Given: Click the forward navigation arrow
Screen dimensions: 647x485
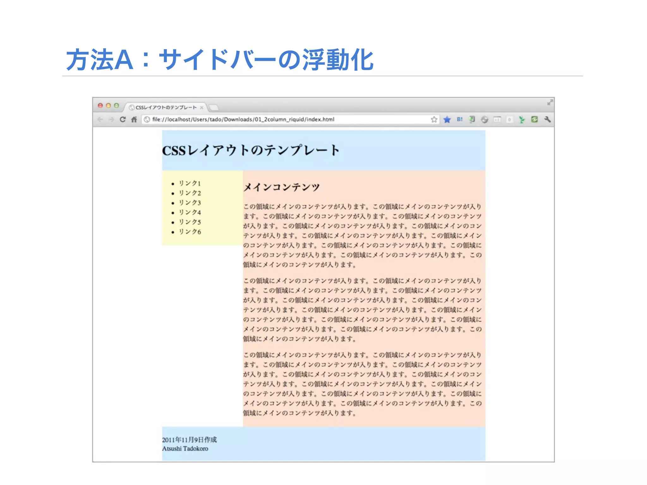Looking at the screenshot, I should click(x=111, y=119).
